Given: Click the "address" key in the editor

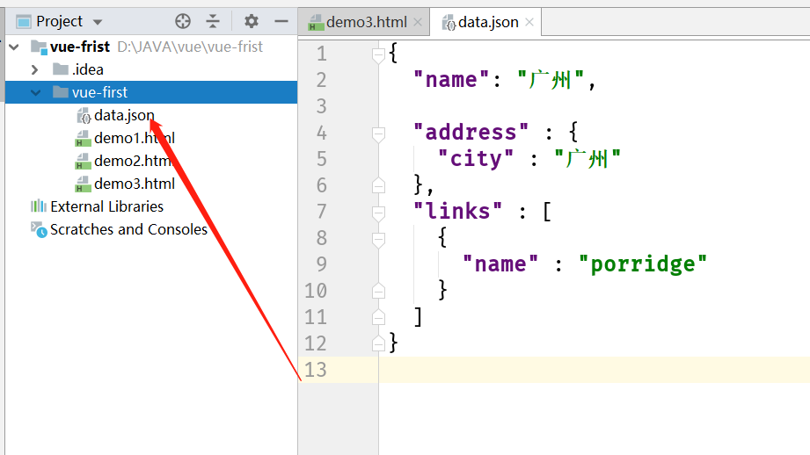Looking at the screenshot, I should [471, 133].
